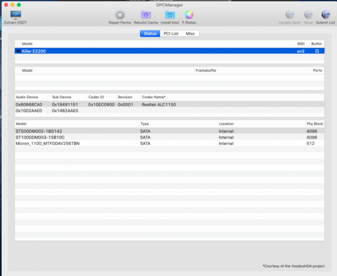The width and height of the screenshot is (337, 276).
Task: Open the Misc tab
Action: (x=191, y=34)
